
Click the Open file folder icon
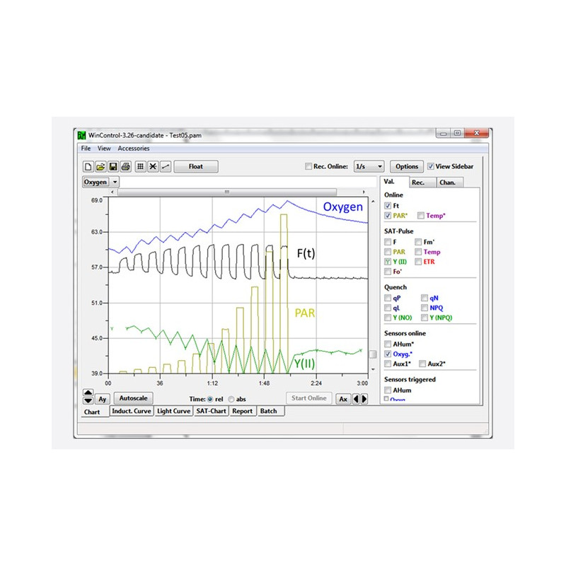click(100, 167)
